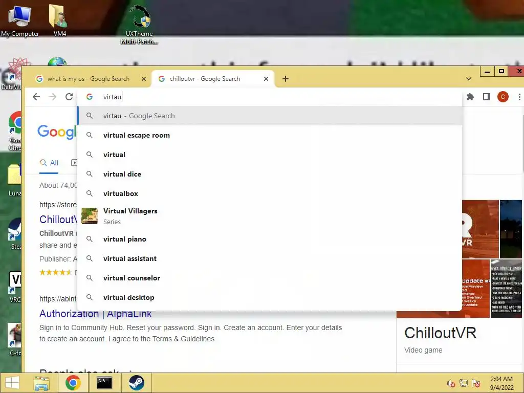Pick 'virtual escape room' suggestion
Image resolution: width=524 pixels, height=393 pixels.
coord(270,135)
